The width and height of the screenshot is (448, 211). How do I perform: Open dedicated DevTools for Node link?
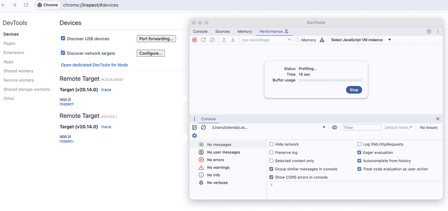[94, 65]
